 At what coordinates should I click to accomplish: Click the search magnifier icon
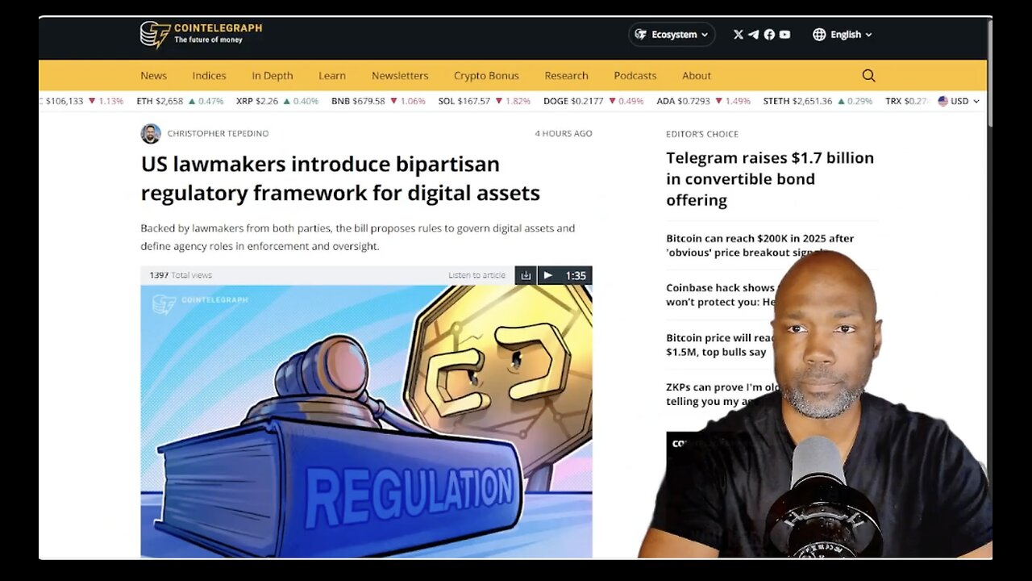click(868, 75)
